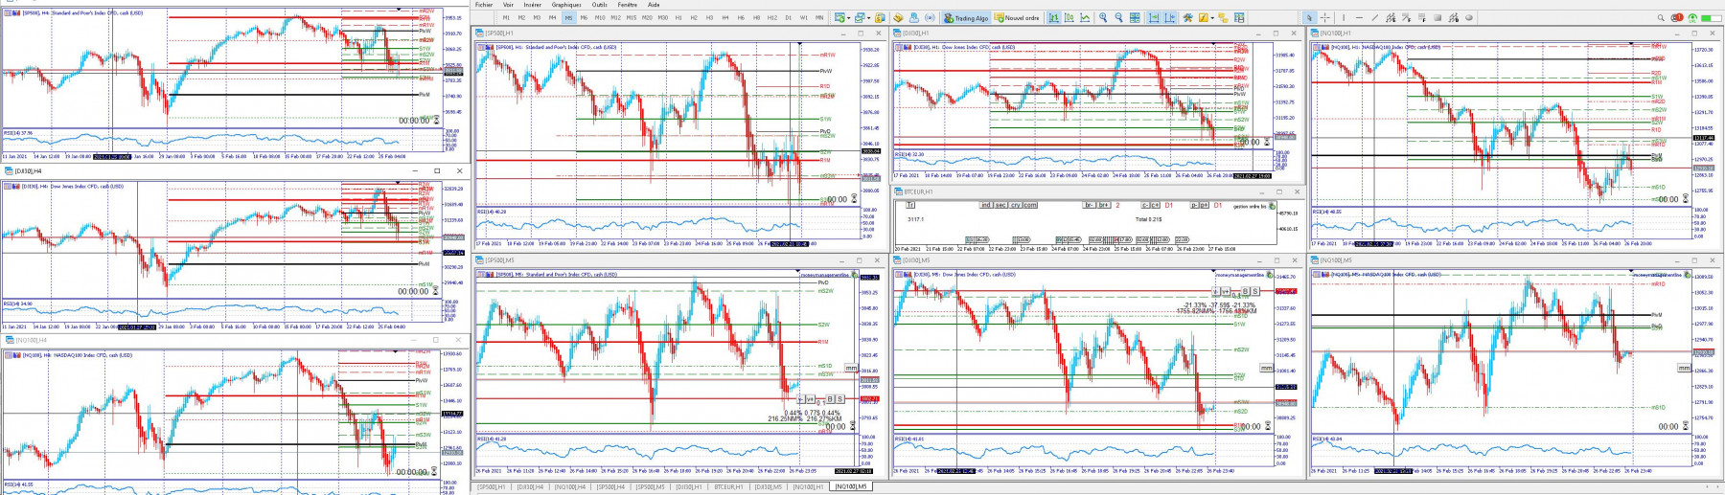Expand the new chart dropdown arrow
The height and width of the screenshot is (495, 1725).
[848, 17]
